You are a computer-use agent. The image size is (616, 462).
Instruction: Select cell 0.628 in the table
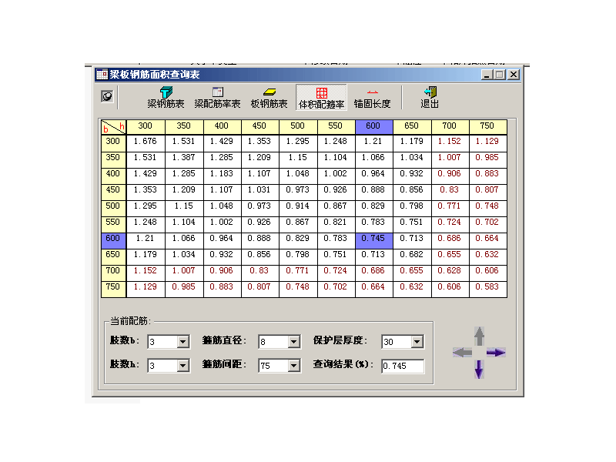tap(450, 272)
